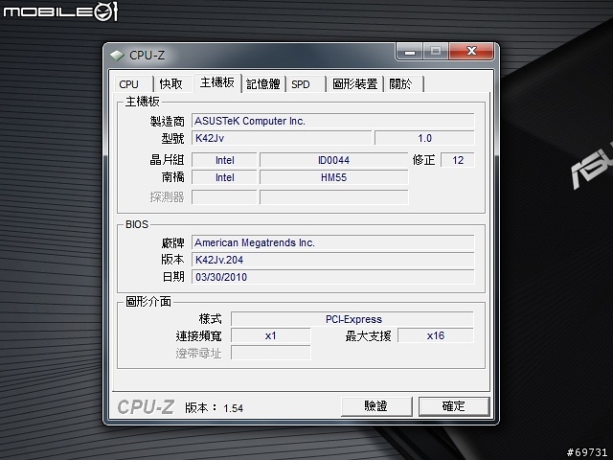
Task: Click the model field K42Jv
Action: (x=282, y=138)
